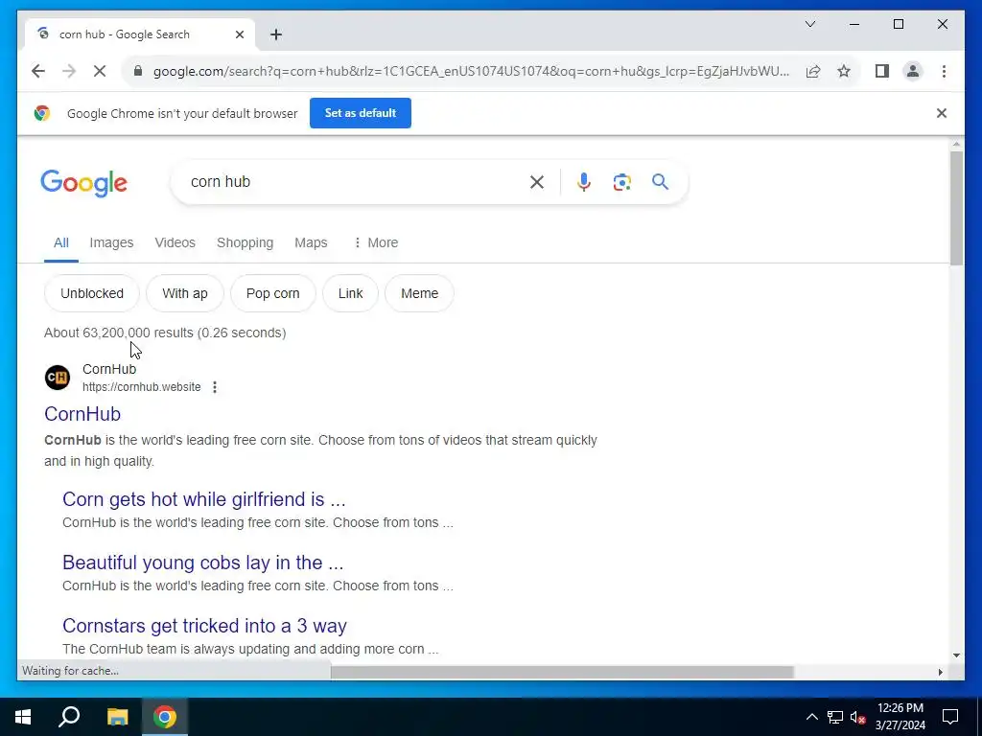This screenshot has height=736, width=982.
Task: Bookmark this page with the star icon
Action: 844,71
